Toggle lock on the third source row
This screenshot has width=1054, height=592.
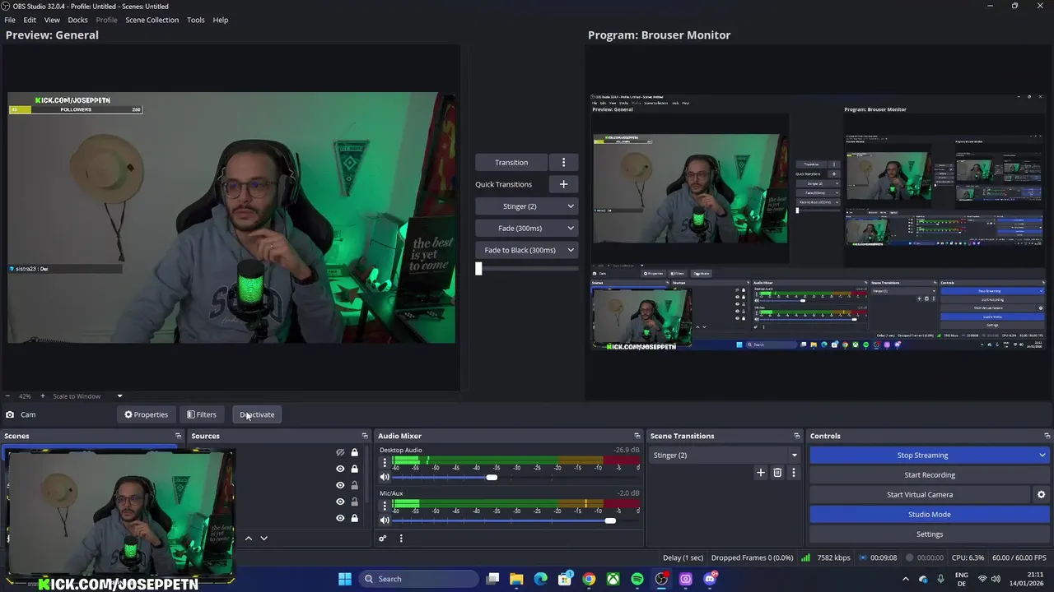[x=355, y=485]
